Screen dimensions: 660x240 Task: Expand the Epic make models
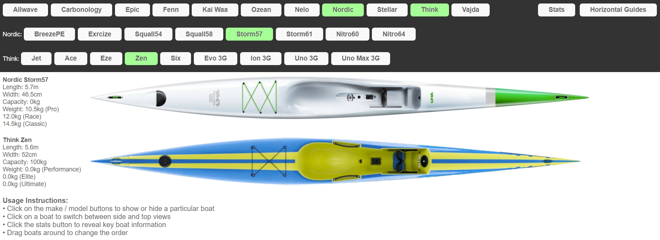132,10
